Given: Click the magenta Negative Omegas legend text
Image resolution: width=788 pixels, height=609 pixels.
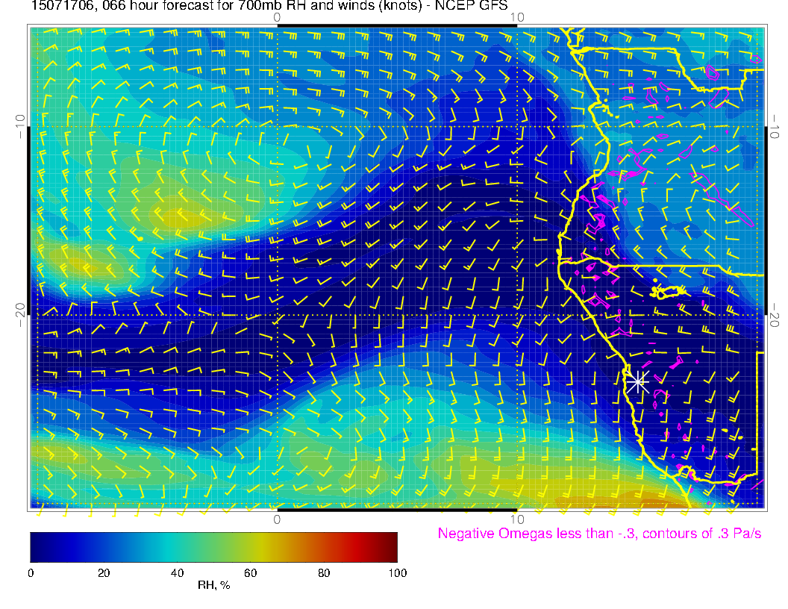Looking at the screenshot, I should click(599, 534).
